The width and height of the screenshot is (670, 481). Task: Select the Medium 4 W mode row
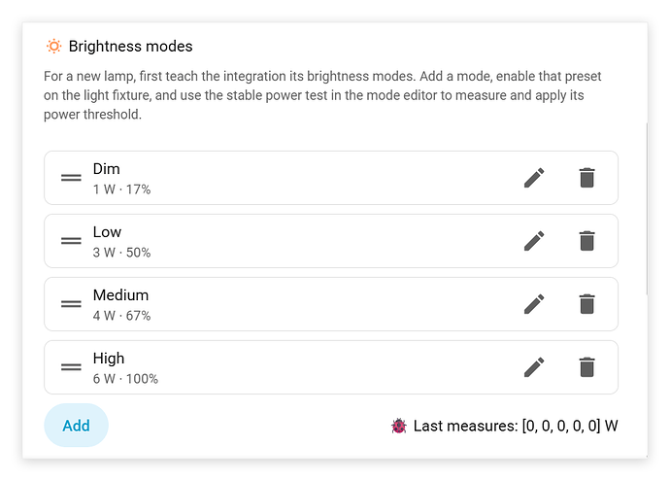tap(331, 304)
